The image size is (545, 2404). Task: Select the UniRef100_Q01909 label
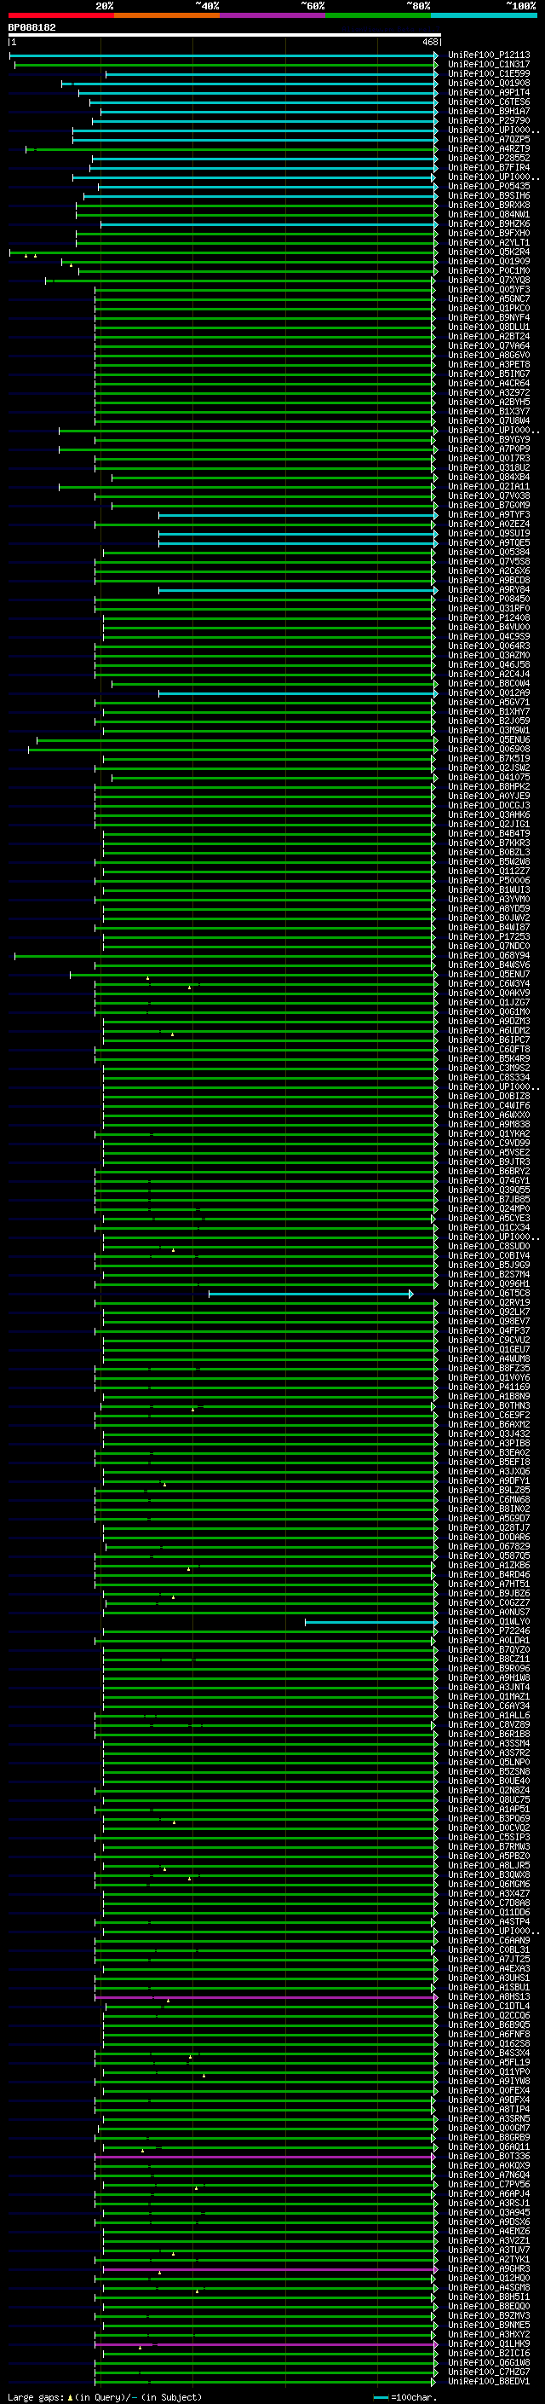[488, 261]
